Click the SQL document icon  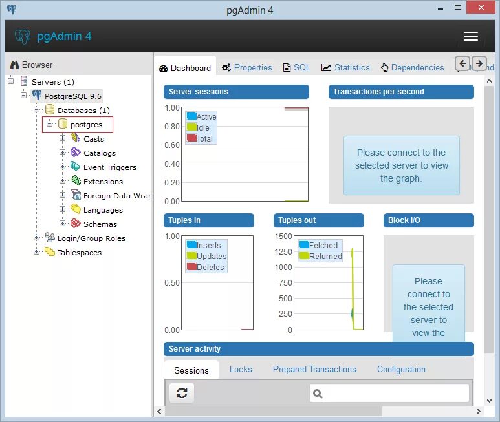287,67
